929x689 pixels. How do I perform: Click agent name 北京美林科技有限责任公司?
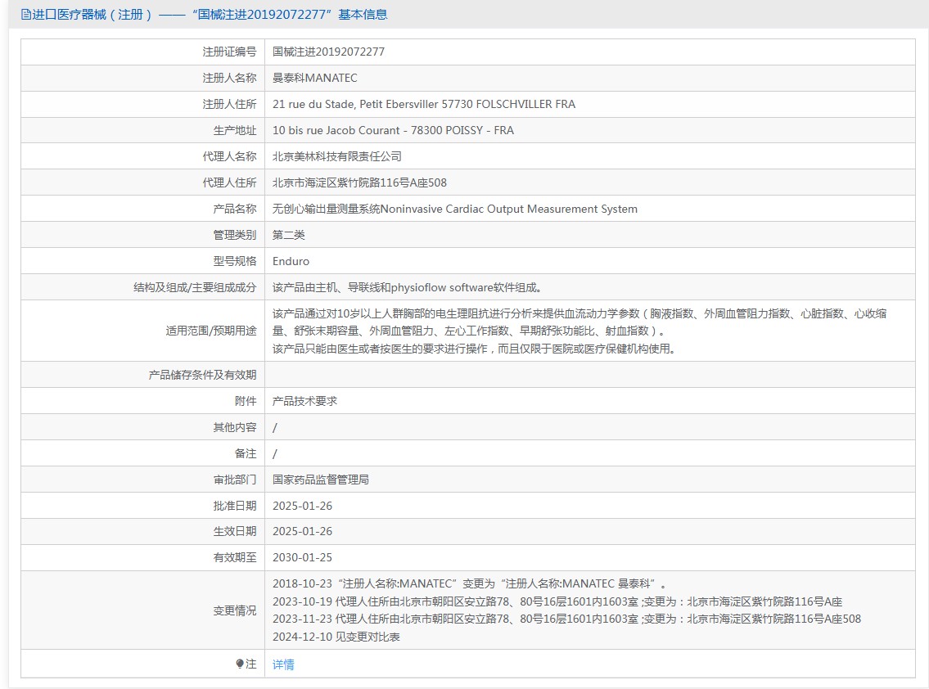click(x=337, y=156)
